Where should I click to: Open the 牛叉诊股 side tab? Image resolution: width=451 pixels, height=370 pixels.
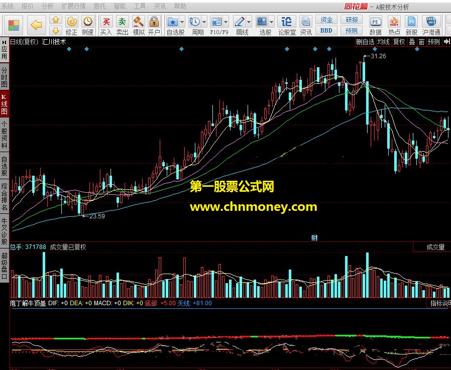pos(4,231)
